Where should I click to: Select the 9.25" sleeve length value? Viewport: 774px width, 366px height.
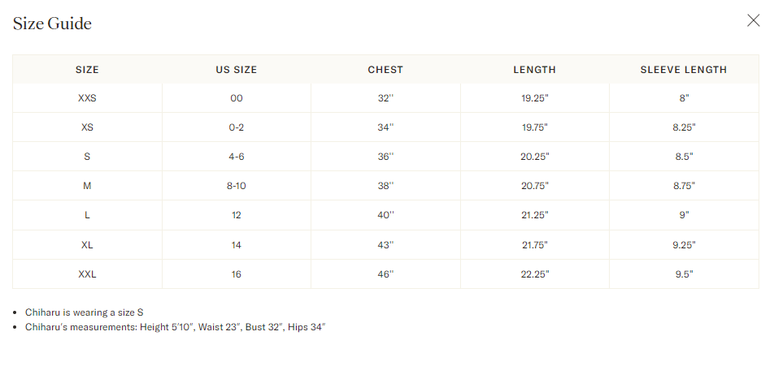683,245
